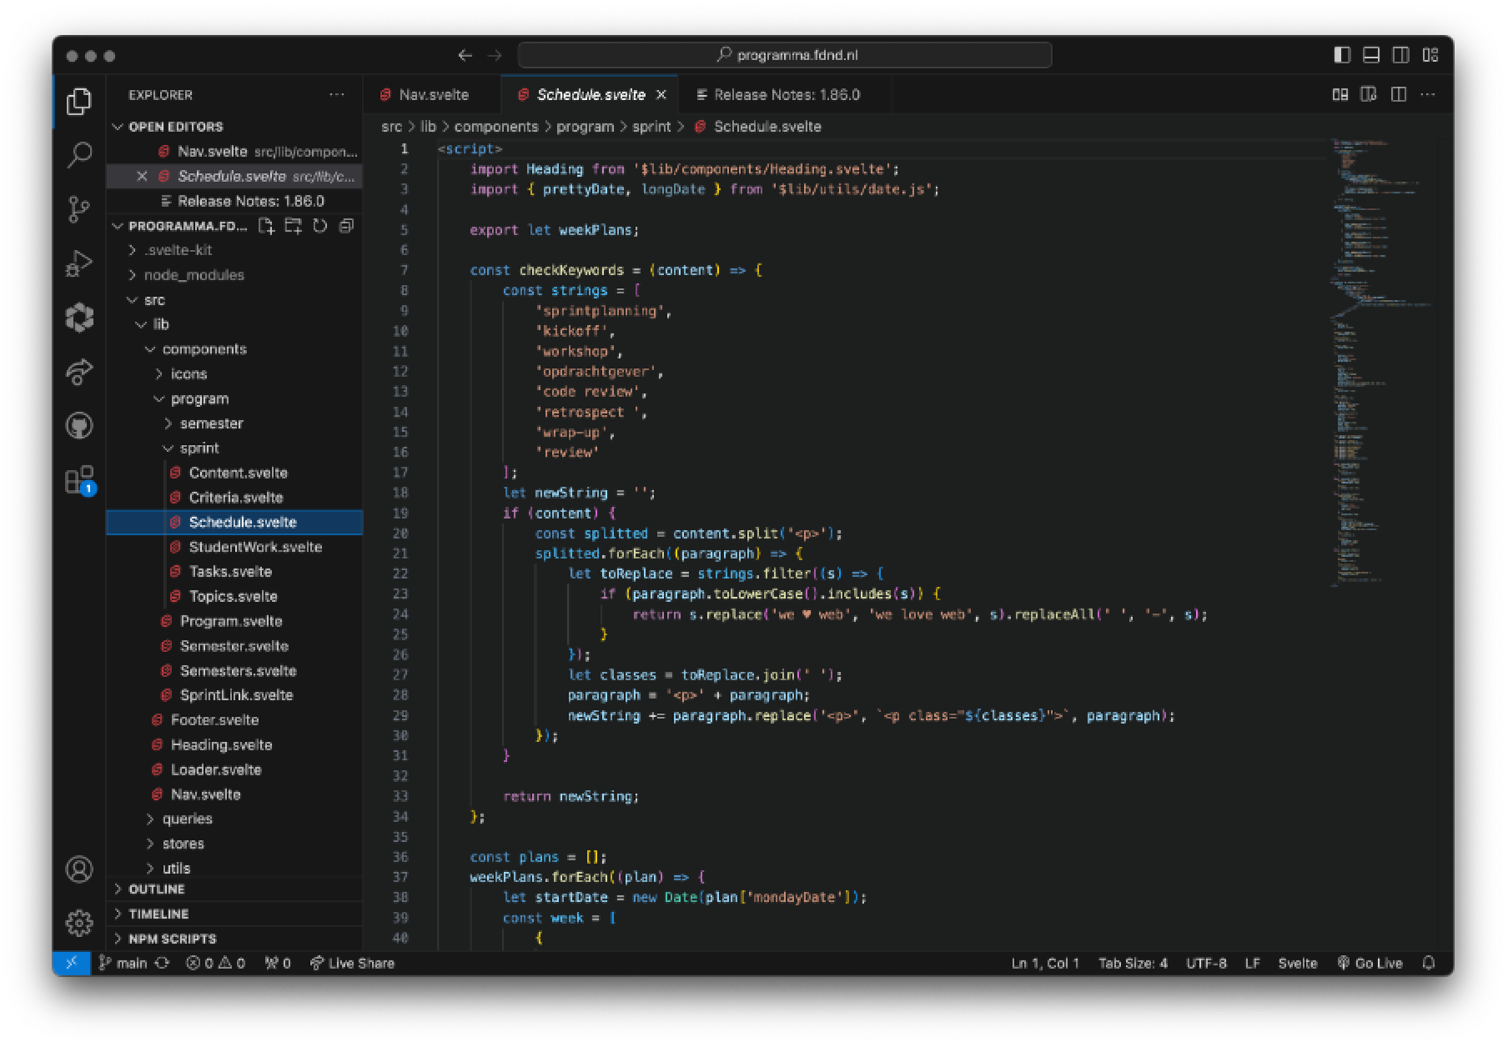Refresh the explorer file tree
Viewport: 1508px width, 1047px height.
coord(319,226)
